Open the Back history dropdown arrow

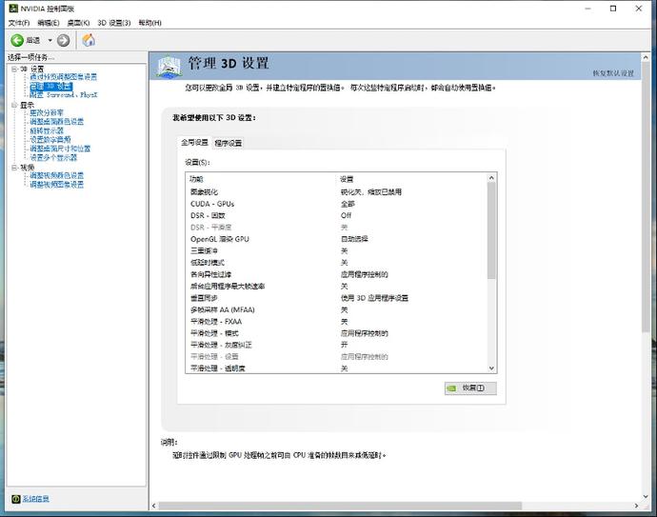50,40
